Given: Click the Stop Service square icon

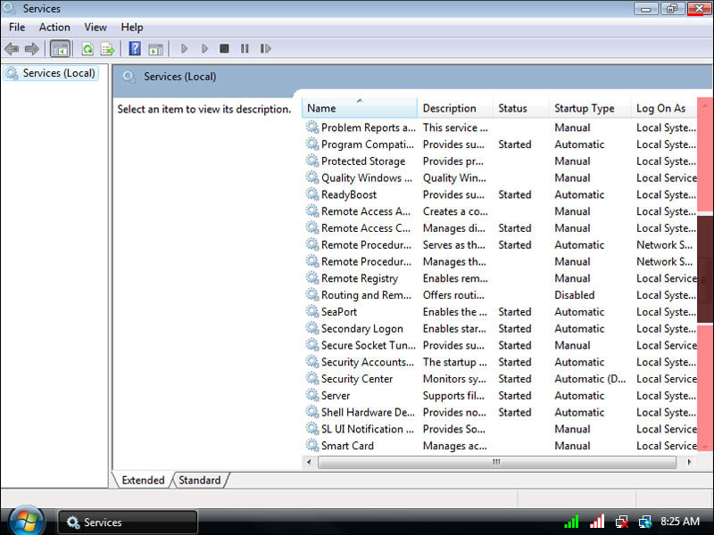Looking at the screenshot, I should (224, 49).
